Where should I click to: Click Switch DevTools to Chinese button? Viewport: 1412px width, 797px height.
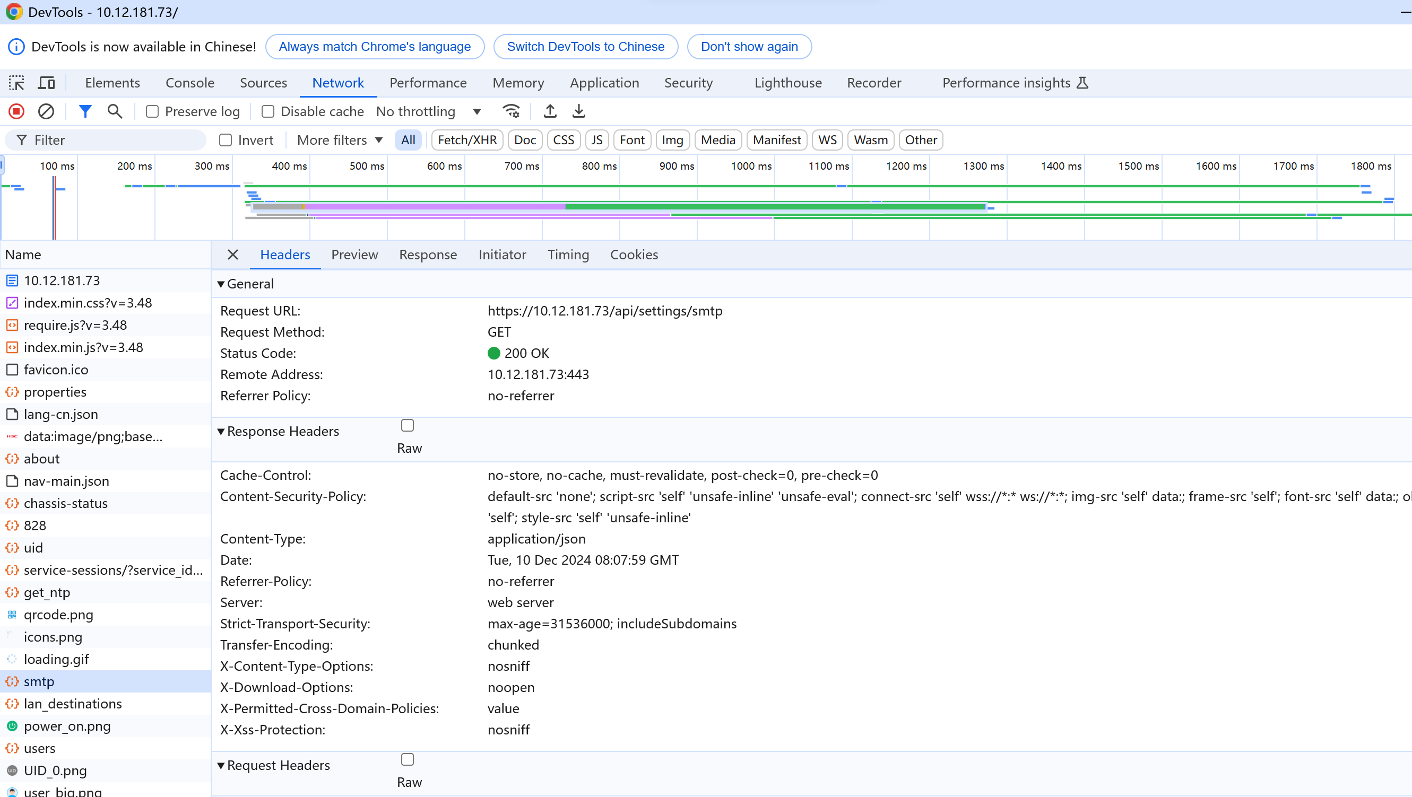point(585,47)
